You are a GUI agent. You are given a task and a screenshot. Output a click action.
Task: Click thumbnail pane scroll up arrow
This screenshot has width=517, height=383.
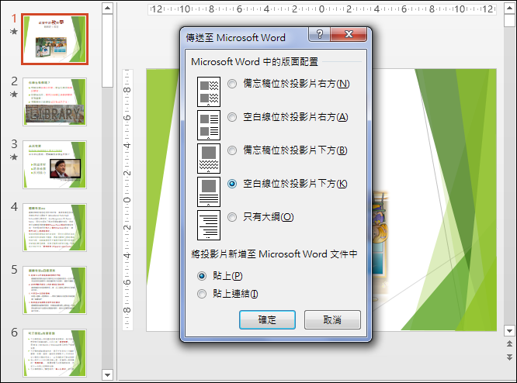[107, 8]
